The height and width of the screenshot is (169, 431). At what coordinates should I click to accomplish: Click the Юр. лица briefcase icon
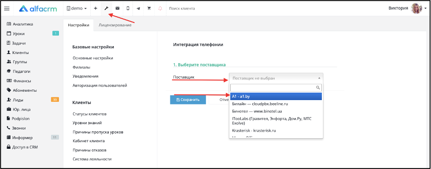click(8, 109)
